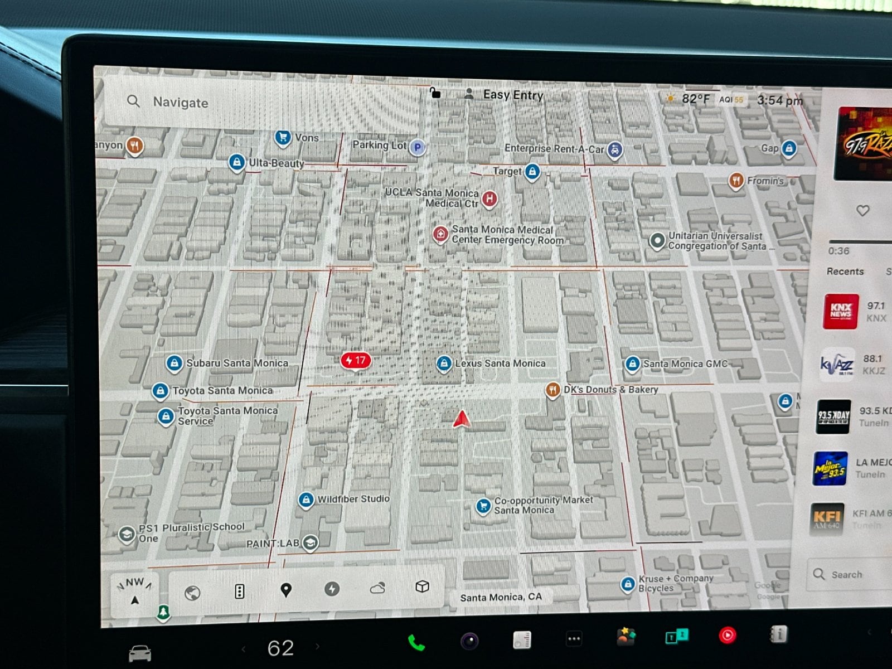
Task: Select the Gap store pin
Action: pyautogui.click(x=788, y=148)
